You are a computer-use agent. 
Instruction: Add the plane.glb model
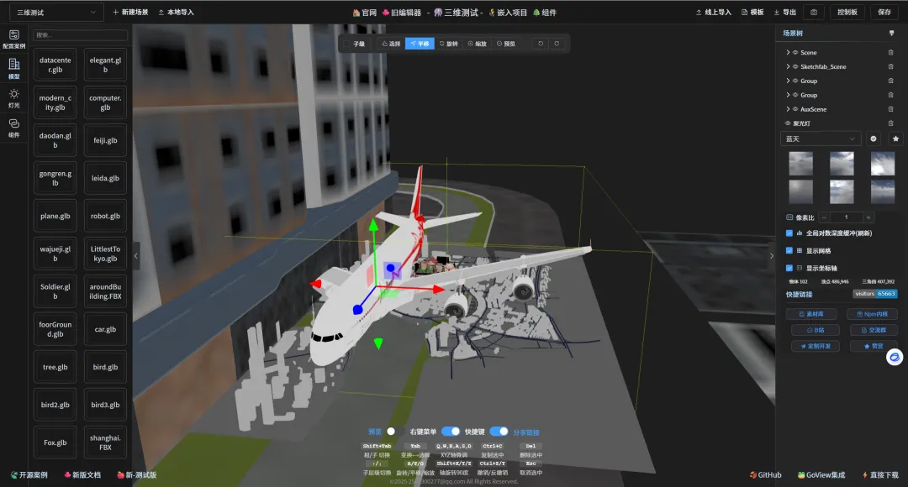point(55,216)
